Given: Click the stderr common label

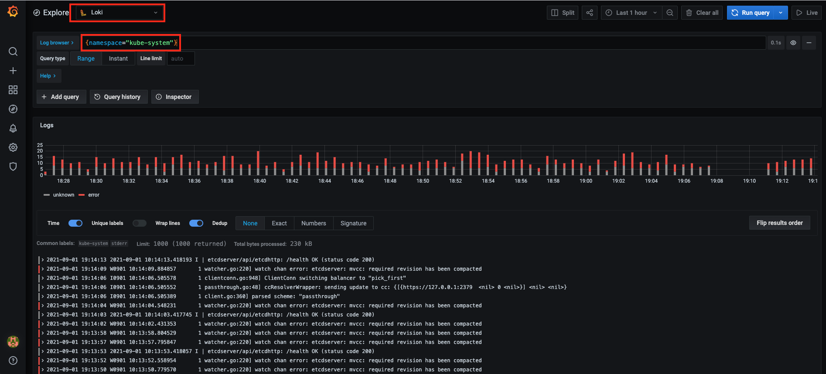Looking at the screenshot, I should click(119, 244).
